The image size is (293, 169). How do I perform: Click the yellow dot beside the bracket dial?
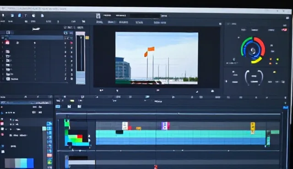pos(274,72)
